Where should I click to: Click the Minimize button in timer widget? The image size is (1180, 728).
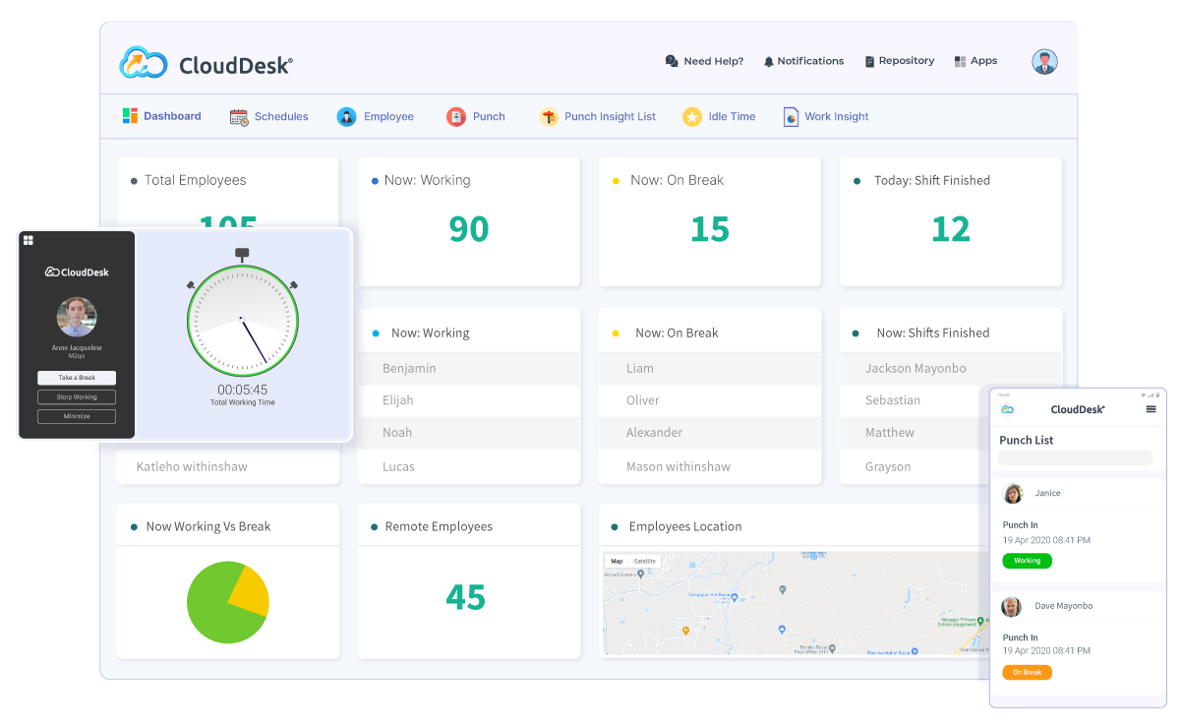[x=77, y=416]
